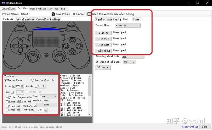Open the Steering wheel range dropdown
Screen dimensions: 212x130
tap(129, 62)
